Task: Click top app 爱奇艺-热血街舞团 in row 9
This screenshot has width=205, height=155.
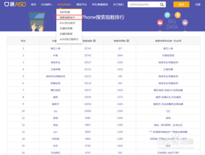Action: [x=168, y=104]
